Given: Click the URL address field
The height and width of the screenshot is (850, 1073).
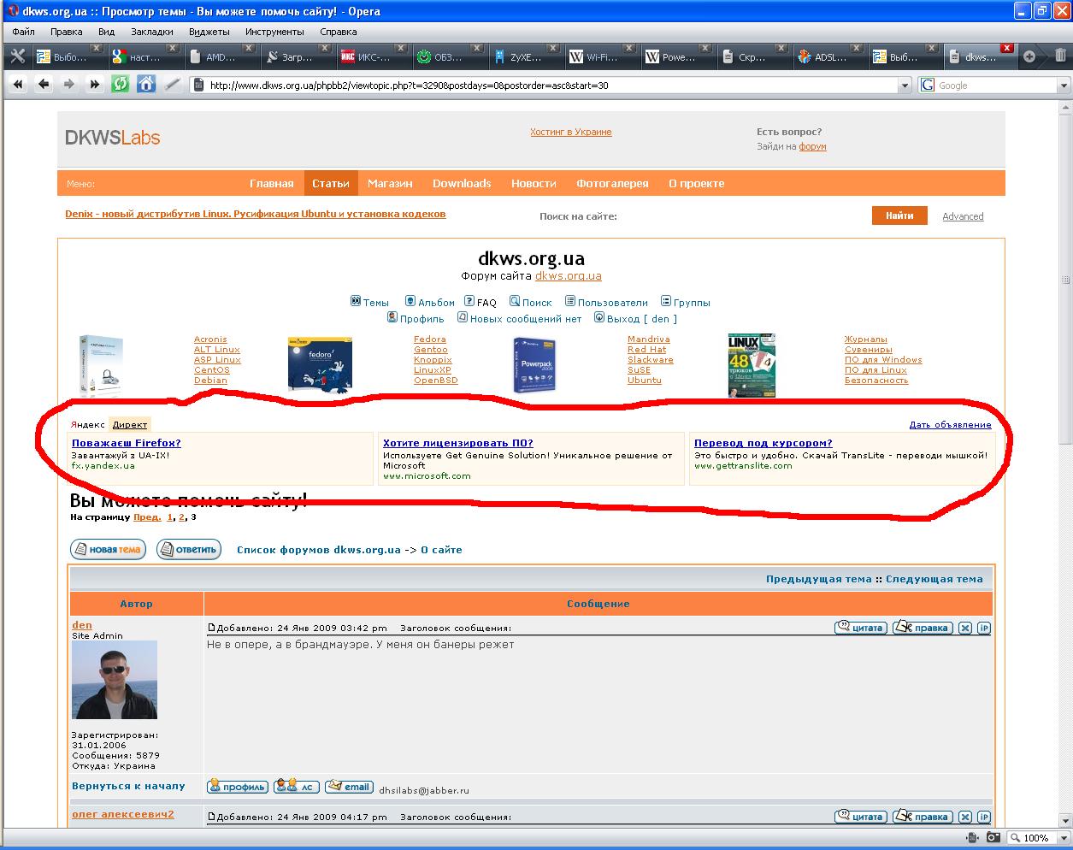Looking at the screenshot, I should pos(551,86).
